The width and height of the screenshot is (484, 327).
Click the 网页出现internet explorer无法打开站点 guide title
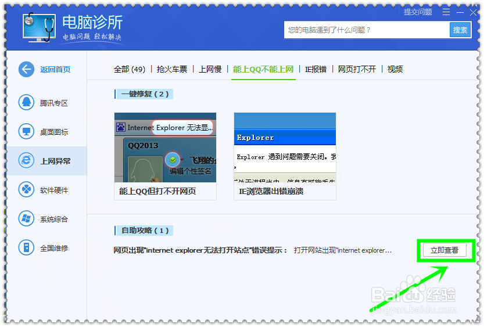click(200, 250)
